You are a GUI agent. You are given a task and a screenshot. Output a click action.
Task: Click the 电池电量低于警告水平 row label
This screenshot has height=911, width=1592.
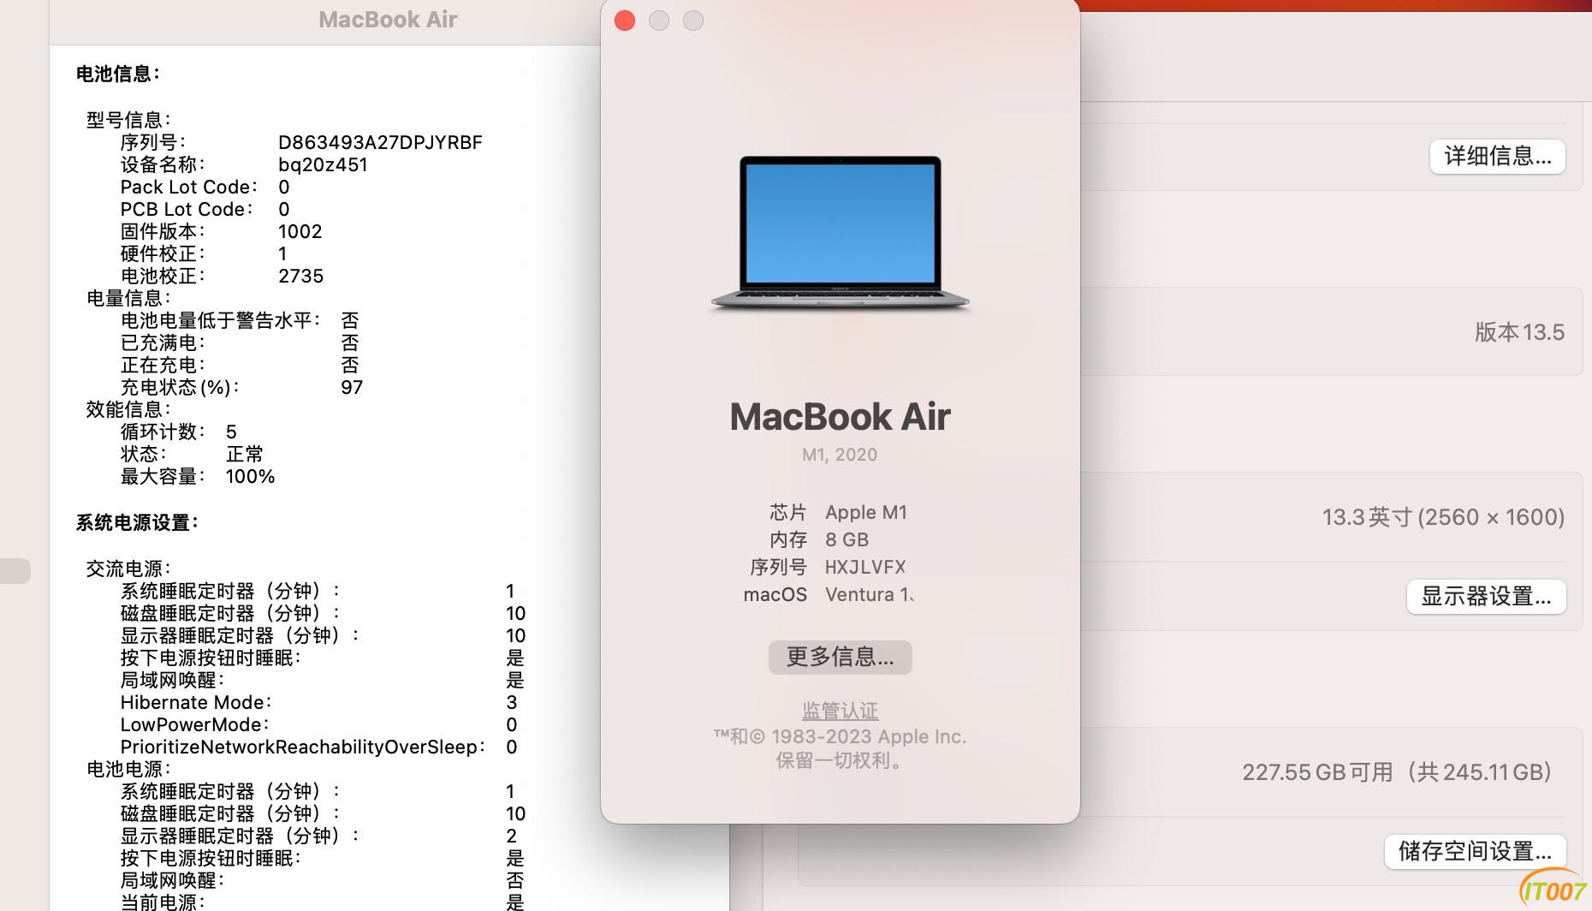pos(221,320)
